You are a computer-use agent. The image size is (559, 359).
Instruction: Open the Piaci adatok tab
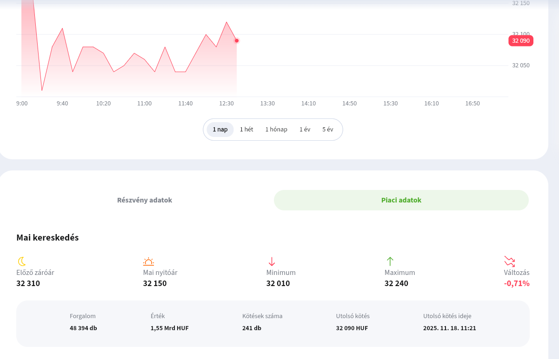tap(401, 200)
